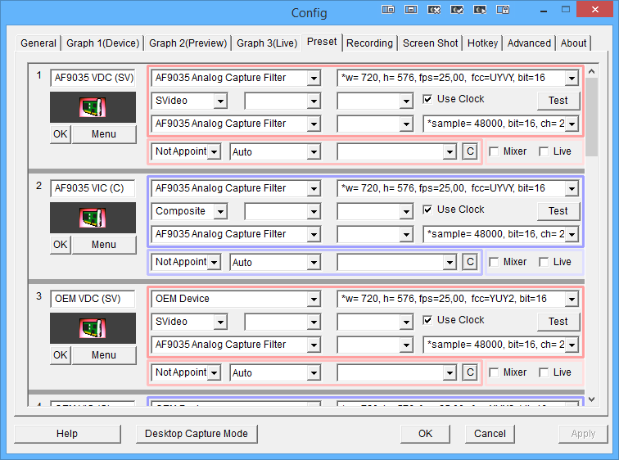Image resolution: width=619 pixels, height=460 pixels.
Task: Click the scrollbar up arrow
Action: point(591,71)
